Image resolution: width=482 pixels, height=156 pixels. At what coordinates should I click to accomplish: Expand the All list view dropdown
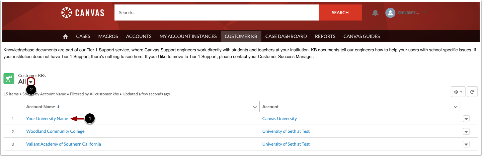click(x=31, y=82)
